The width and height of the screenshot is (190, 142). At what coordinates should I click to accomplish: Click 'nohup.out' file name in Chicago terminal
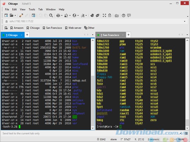pyautogui.click(x=79, y=81)
